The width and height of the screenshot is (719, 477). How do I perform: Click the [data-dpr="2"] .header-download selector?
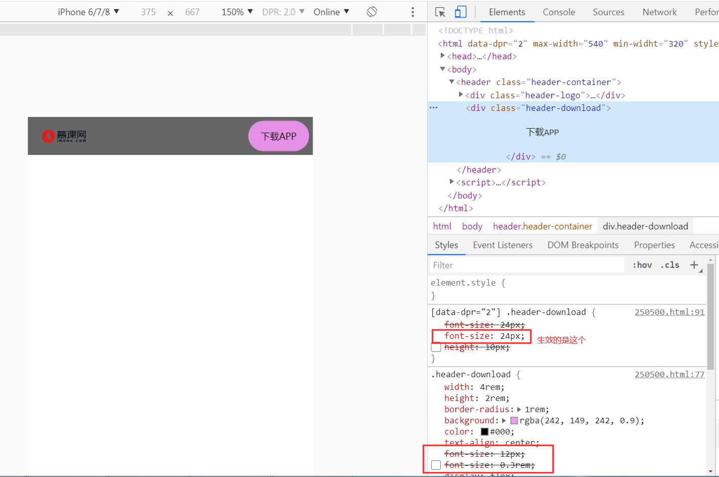(x=508, y=312)
